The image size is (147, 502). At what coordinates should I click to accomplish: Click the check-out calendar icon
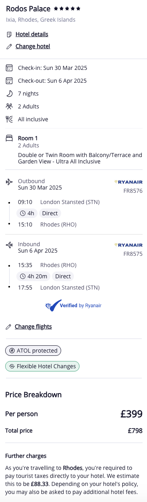(x=9, y=81)
